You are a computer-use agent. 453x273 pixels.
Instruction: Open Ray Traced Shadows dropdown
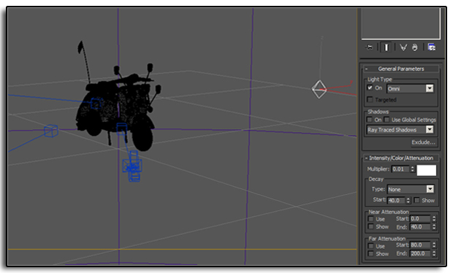[x=400, y=130]
